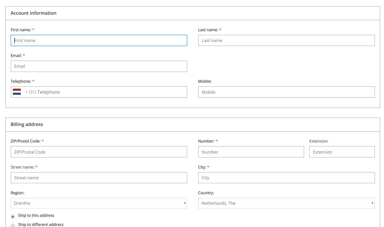Click the Street name input field

point(99,178)
